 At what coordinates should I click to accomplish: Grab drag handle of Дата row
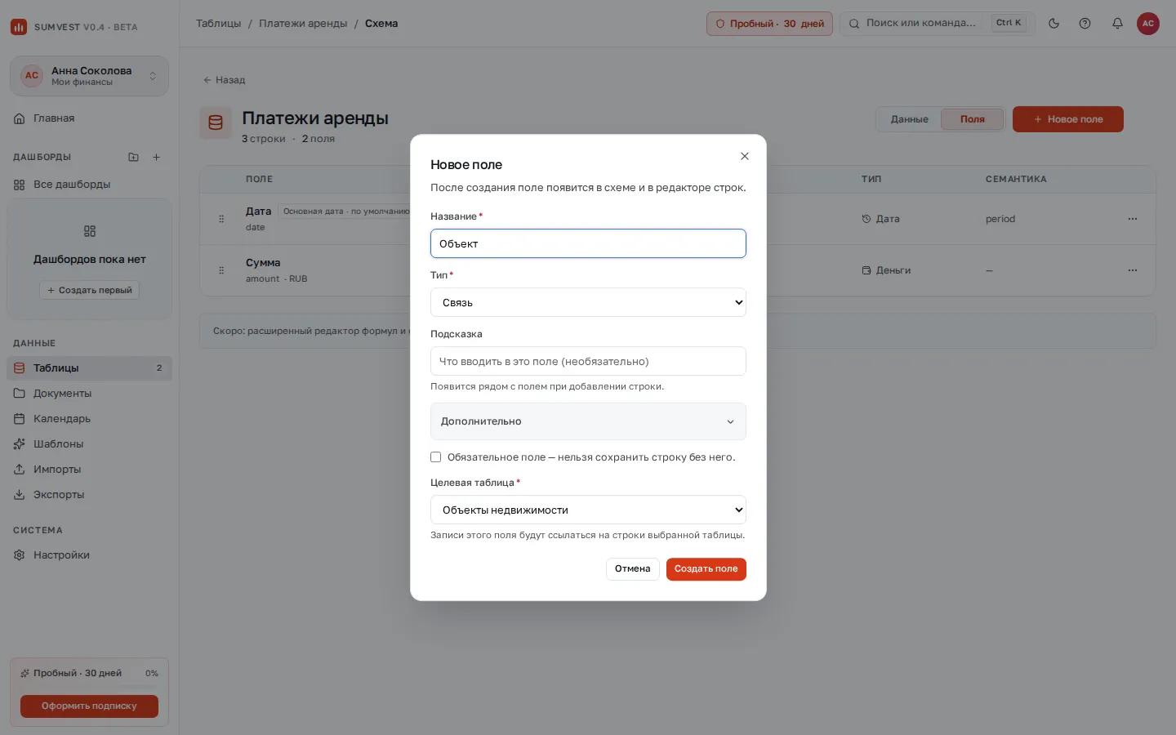221,219
